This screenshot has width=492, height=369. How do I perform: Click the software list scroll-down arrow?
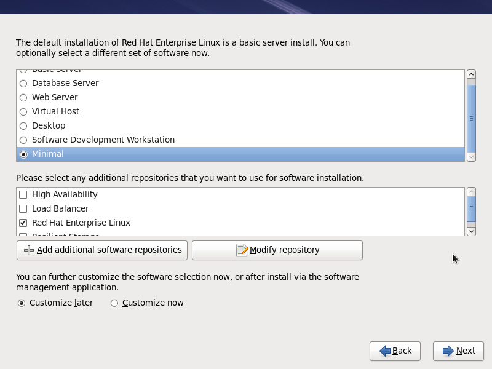[471, 157]
